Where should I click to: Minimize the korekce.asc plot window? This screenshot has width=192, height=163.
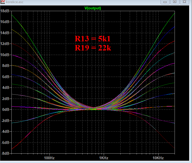pos(165,2)
